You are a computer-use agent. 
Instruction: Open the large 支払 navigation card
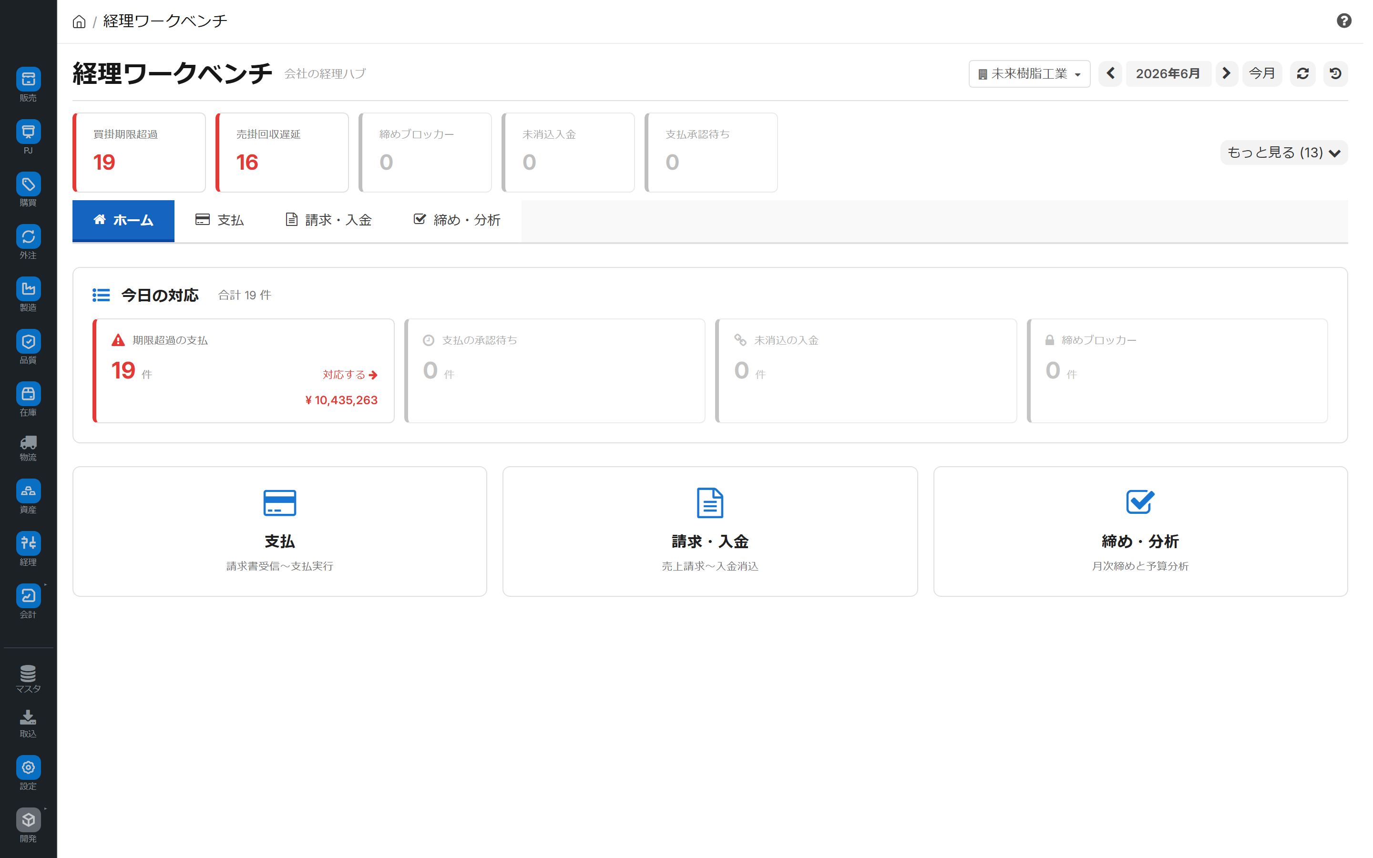pyautogui.click(x=280, y=531)
